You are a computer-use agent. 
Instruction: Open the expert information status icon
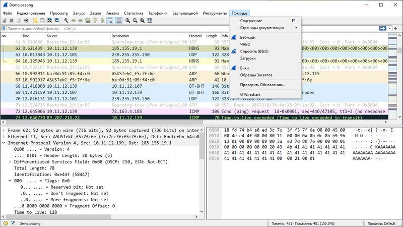click(6, 223)
